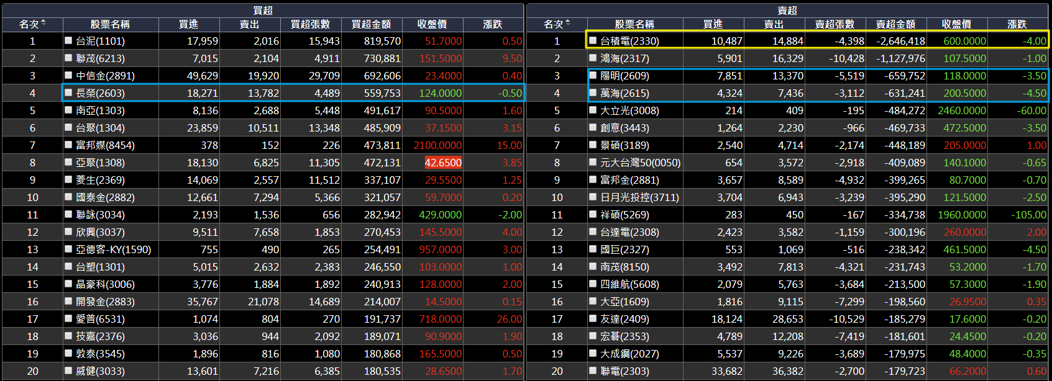Image resolution: width=1052 pixels, height=381 pixels.
Task: Sort sell table by 名次 arrow
Action: (567, 24)
